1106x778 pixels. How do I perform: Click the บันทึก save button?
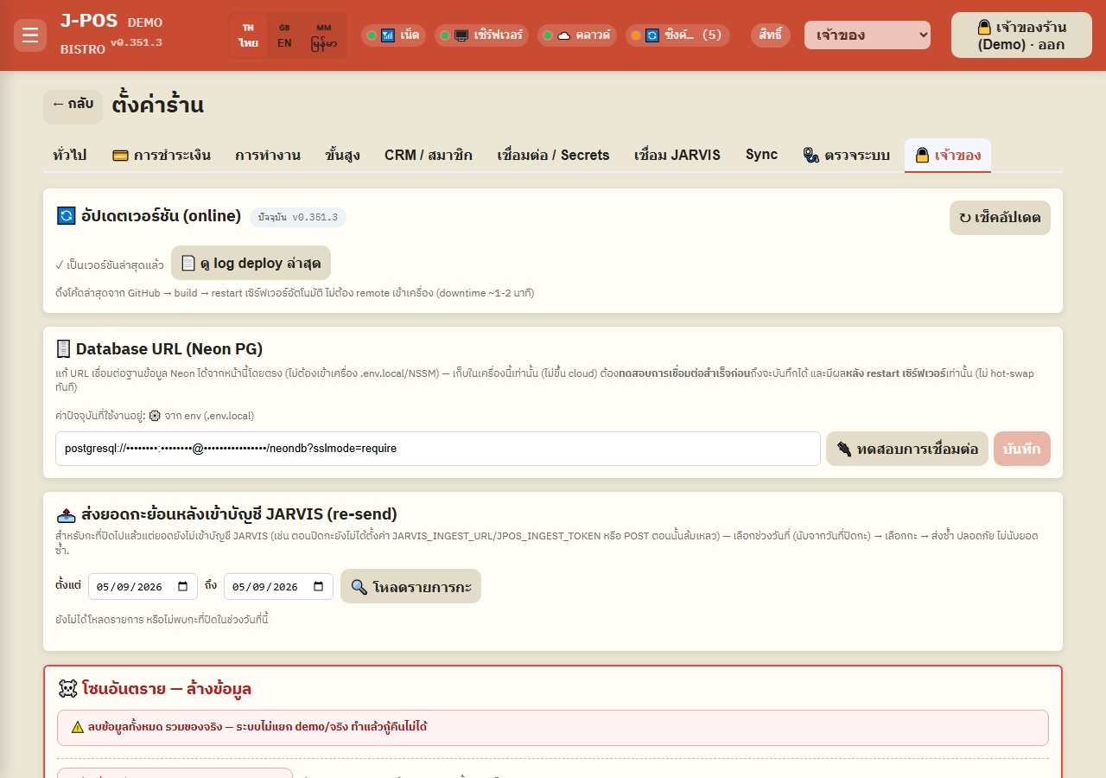point(1022,449)
